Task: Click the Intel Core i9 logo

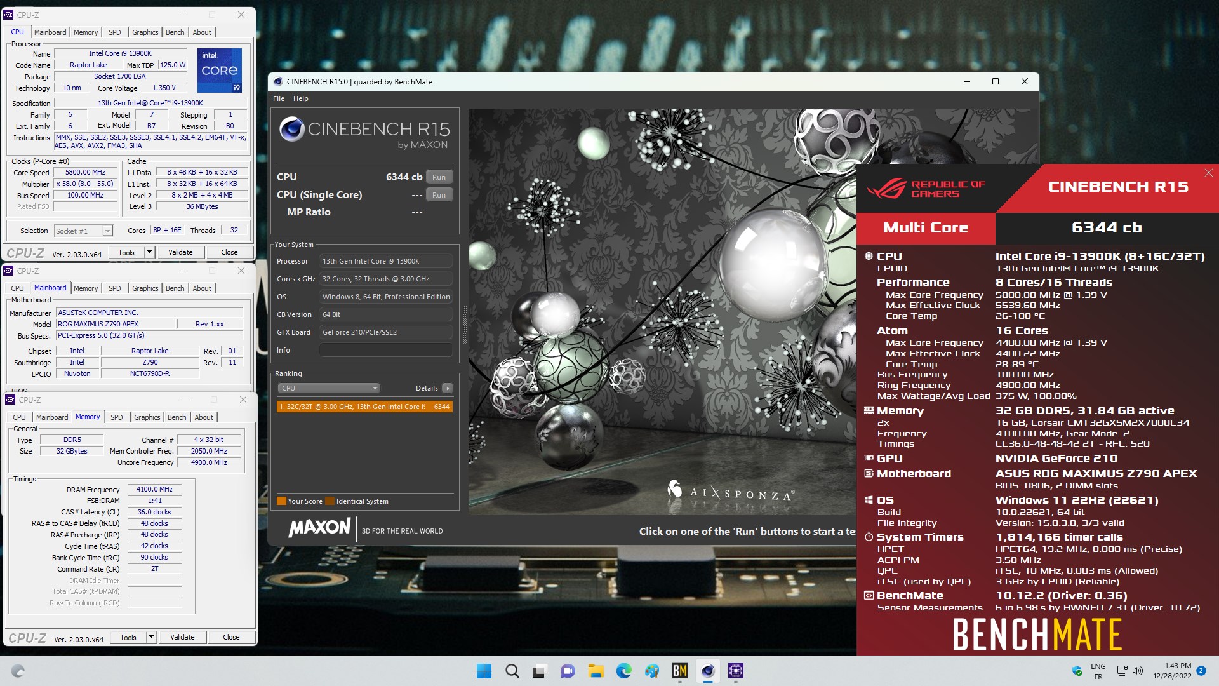Action: 220,70
